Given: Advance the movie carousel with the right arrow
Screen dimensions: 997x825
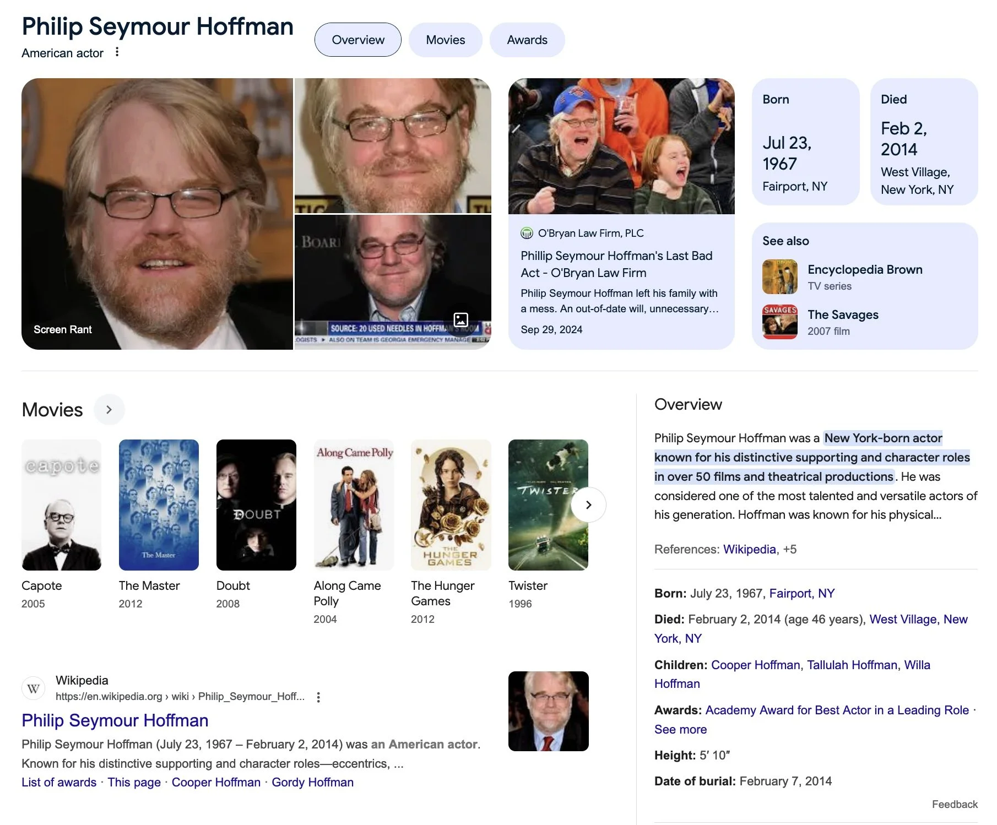Looking at the screenshot, I should [588, 504].
